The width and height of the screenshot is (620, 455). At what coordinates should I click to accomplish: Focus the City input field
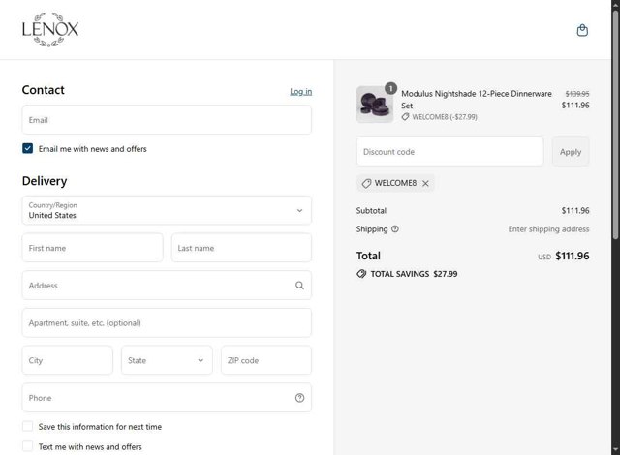68,360
